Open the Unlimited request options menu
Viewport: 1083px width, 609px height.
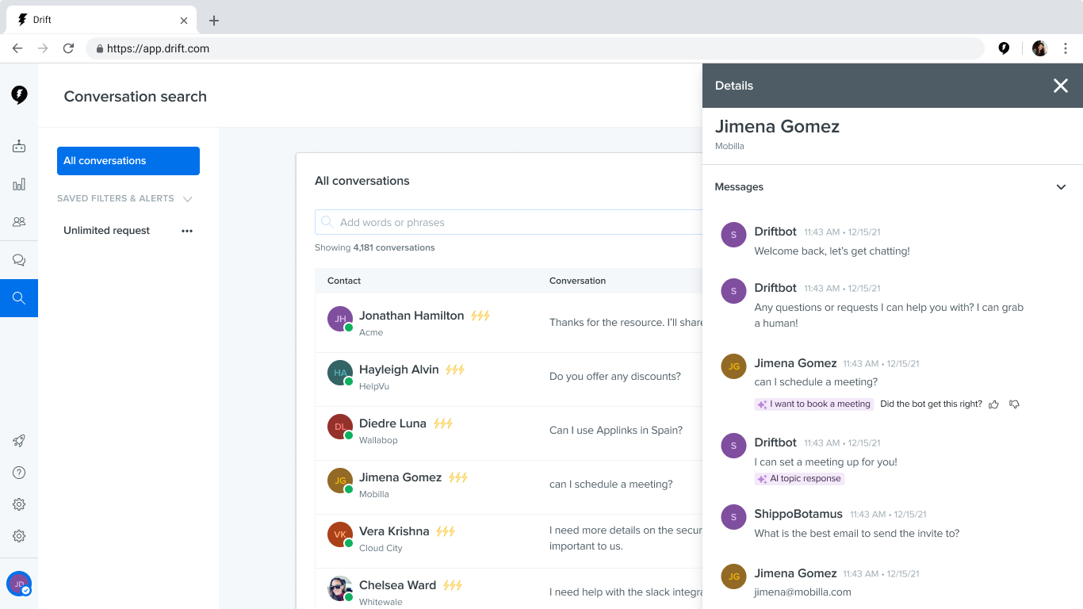tap(187, 231)
